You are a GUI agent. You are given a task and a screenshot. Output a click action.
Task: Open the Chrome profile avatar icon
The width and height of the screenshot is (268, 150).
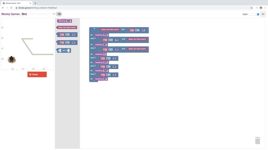coord(261,8)
